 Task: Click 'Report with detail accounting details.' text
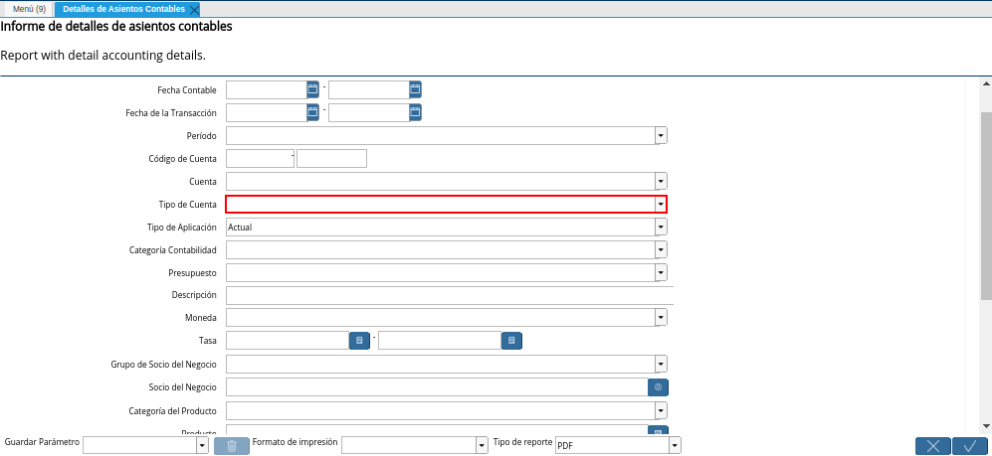(x=103, y=55)
